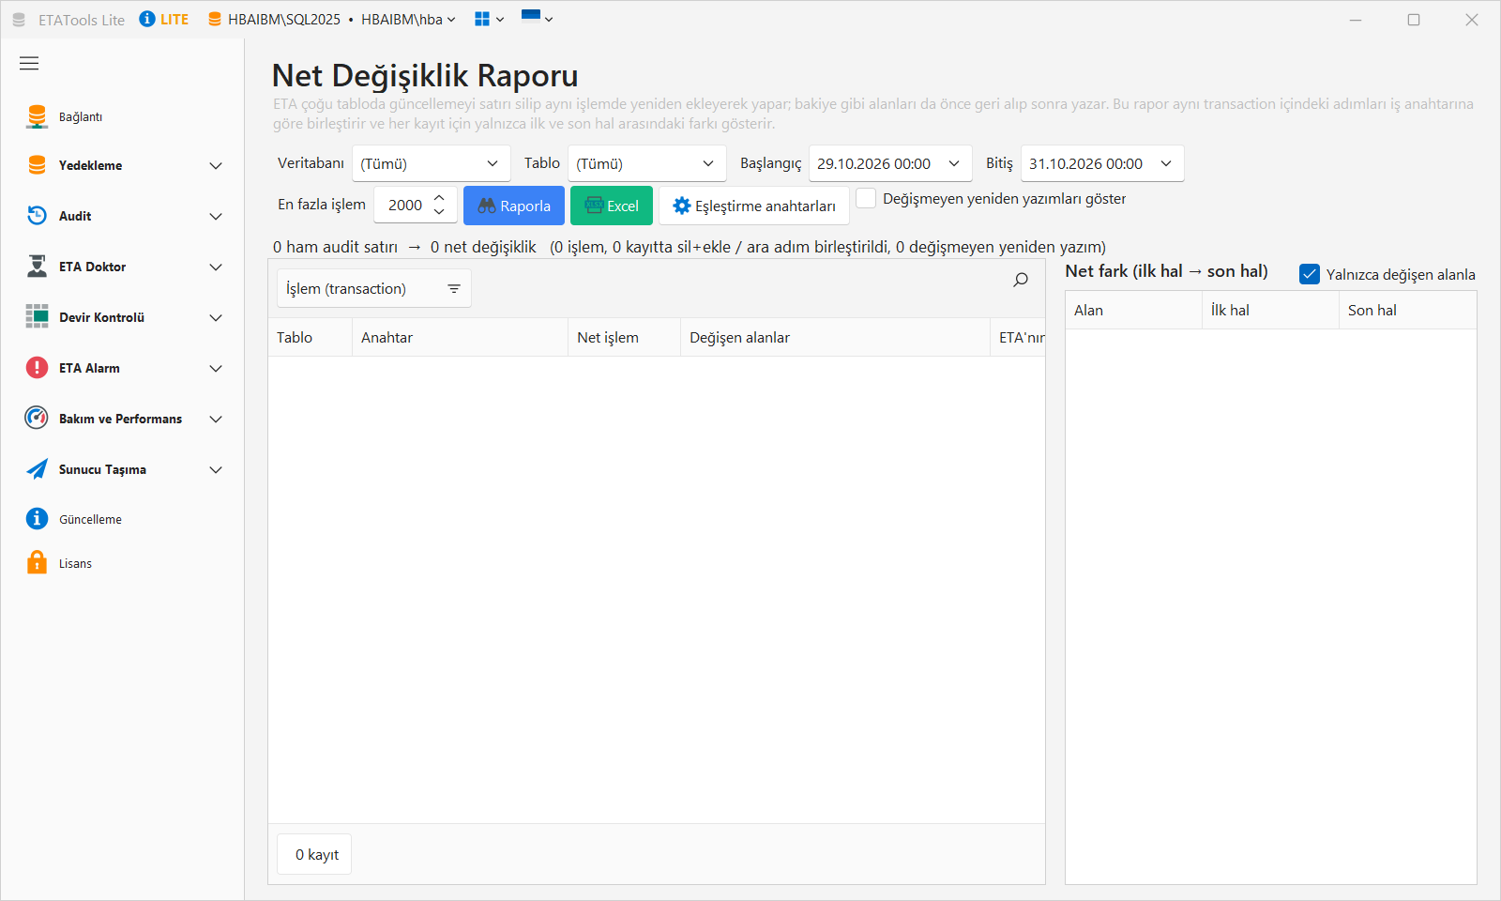Click the search magnifier above the grid
Viewport: 1501px width, 901px height.
pyautogui.click(x=1021, y=280)
